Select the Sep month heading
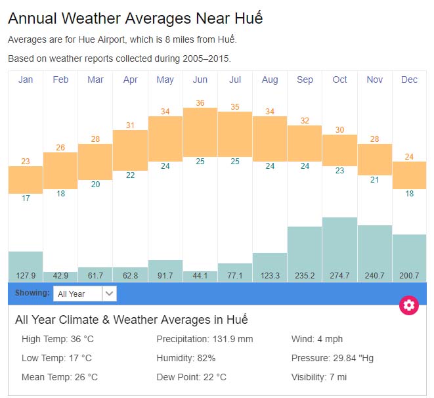 point(305,79)
